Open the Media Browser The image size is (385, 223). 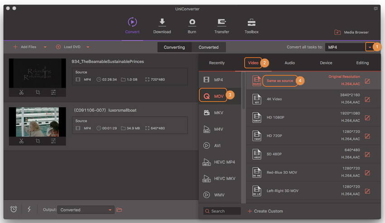tap(351, 32)
